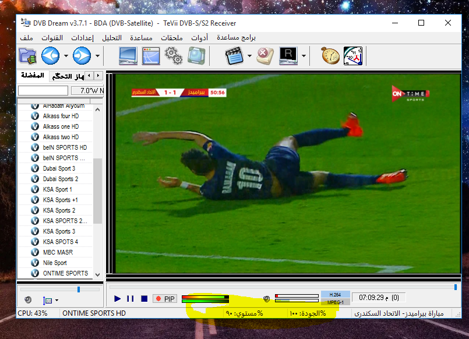Expand dropdown arrow next to previous channel
This screenshot has width=469, height=339.
click(66, 57)
